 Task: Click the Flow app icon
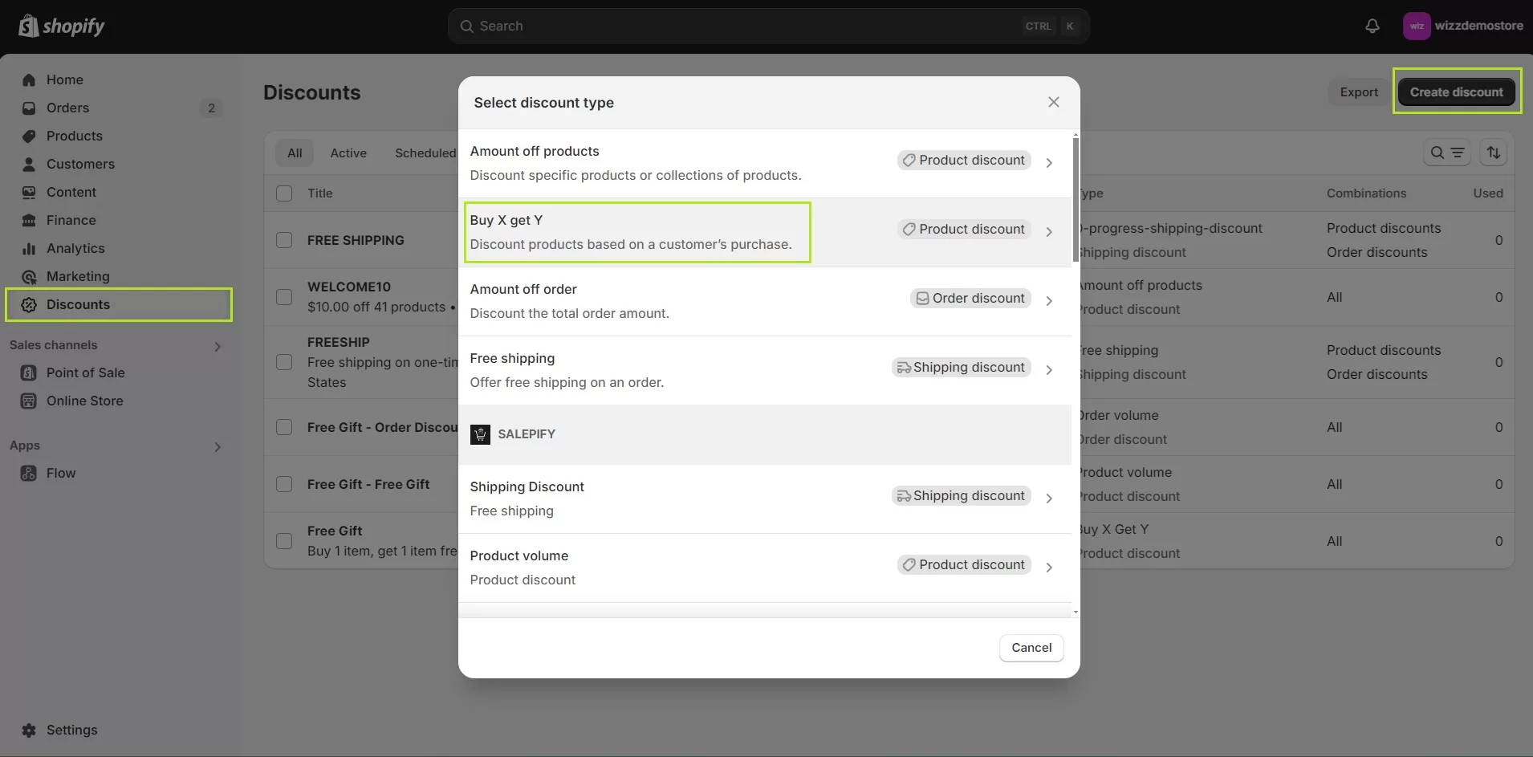click(x=29, y=473)
